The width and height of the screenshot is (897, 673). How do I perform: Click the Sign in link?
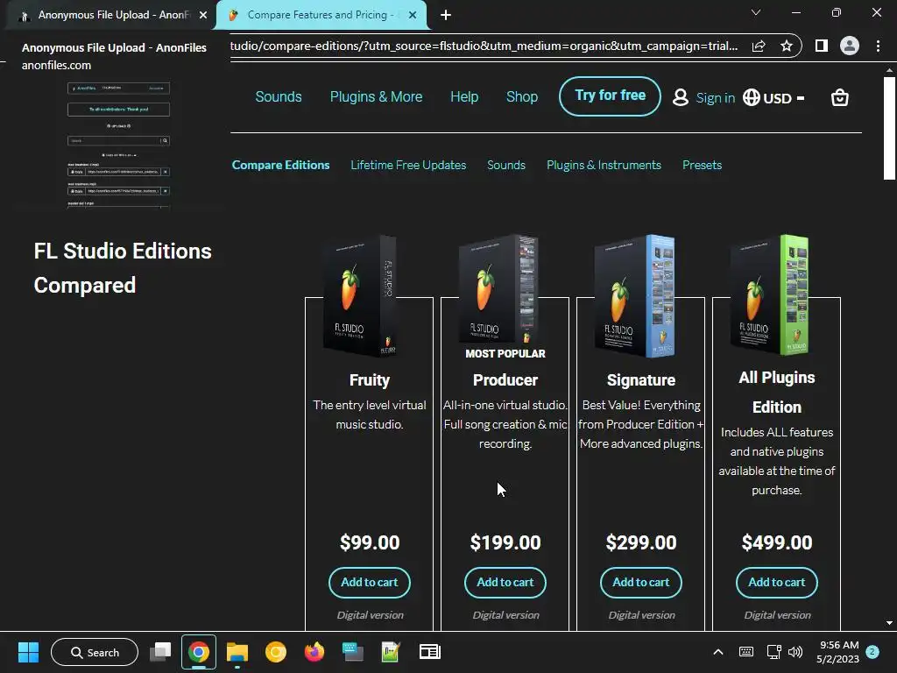(x=715, y=98)
